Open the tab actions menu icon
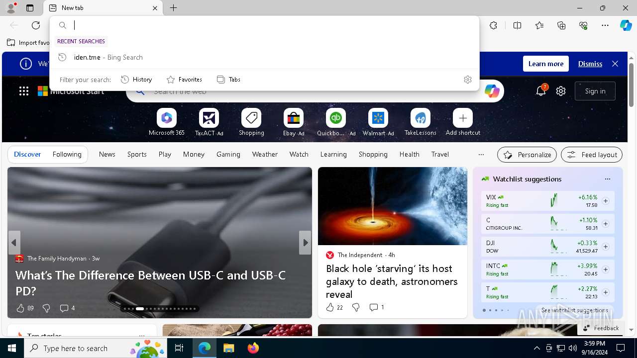Viewport: 637px width, 358px height. [30, 8]
